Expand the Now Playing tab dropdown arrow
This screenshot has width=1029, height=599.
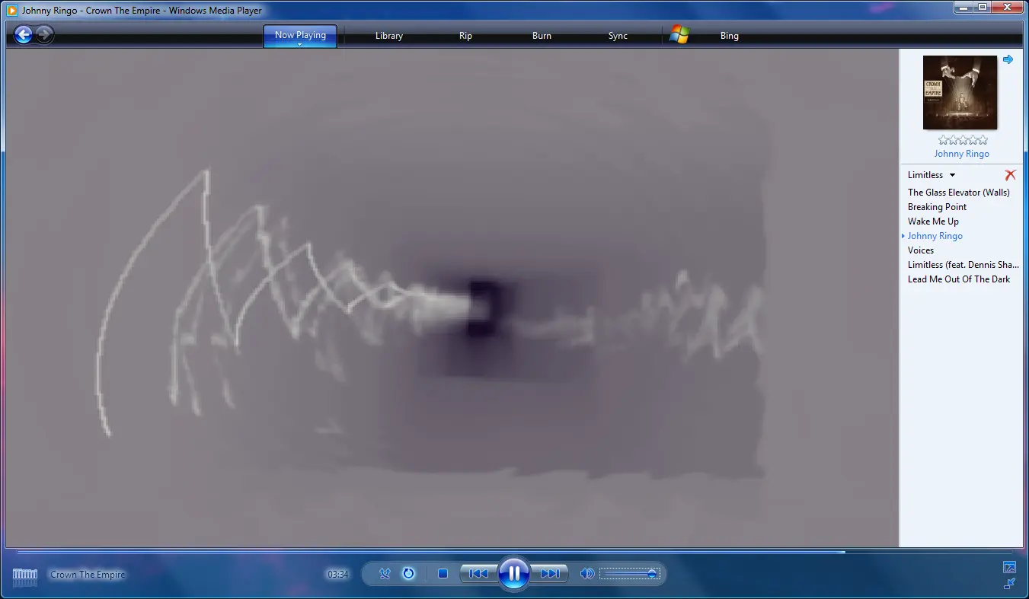point(300,45)
